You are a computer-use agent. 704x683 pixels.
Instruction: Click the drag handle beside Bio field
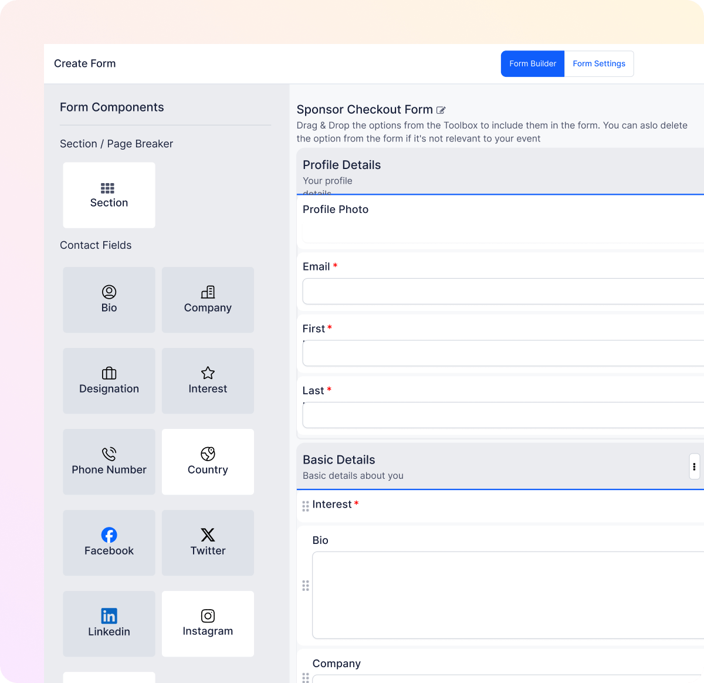click(x=306, y=586)
